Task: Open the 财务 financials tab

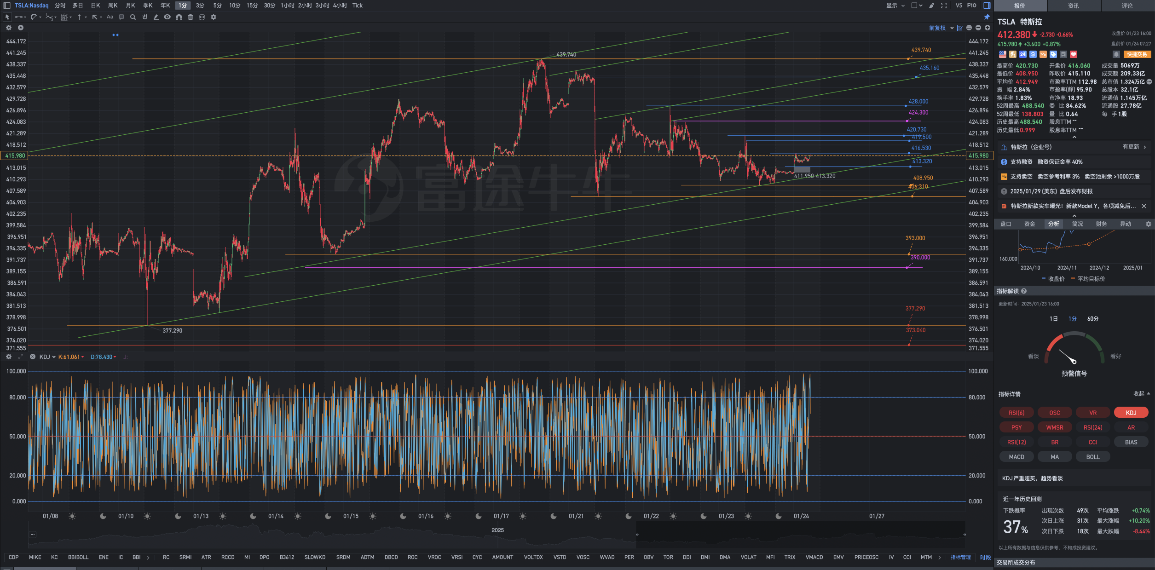Action: coord(1102,224)
